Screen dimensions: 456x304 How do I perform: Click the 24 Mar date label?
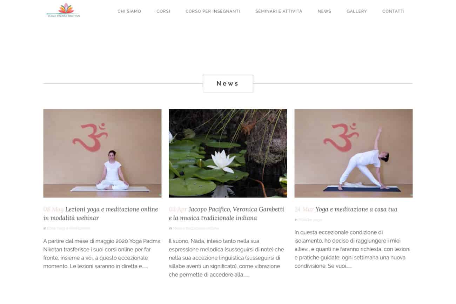(x=304, y=209)
